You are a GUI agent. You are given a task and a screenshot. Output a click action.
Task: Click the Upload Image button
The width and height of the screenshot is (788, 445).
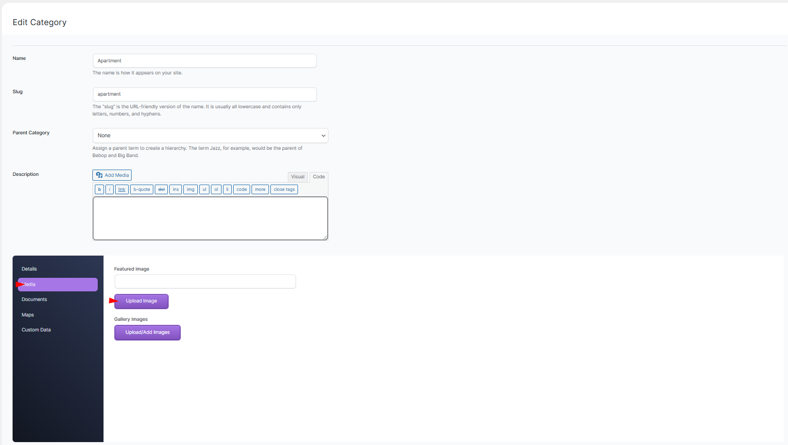click(x=142, y=301)
